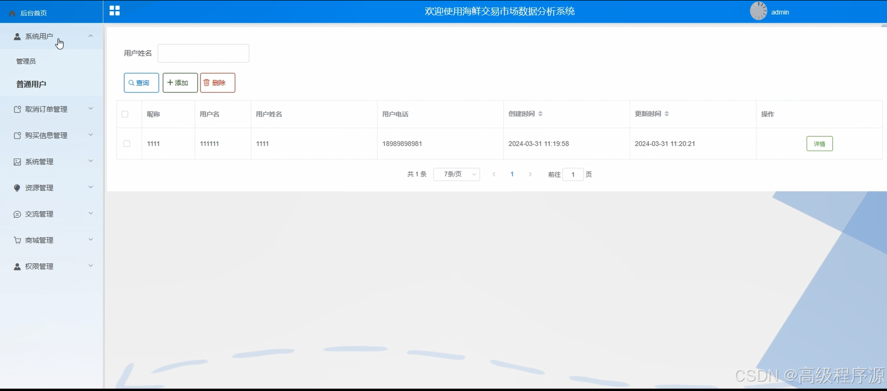887x391 pixels.
Task: Click the 添加 add button
Action: pos(180,83)
